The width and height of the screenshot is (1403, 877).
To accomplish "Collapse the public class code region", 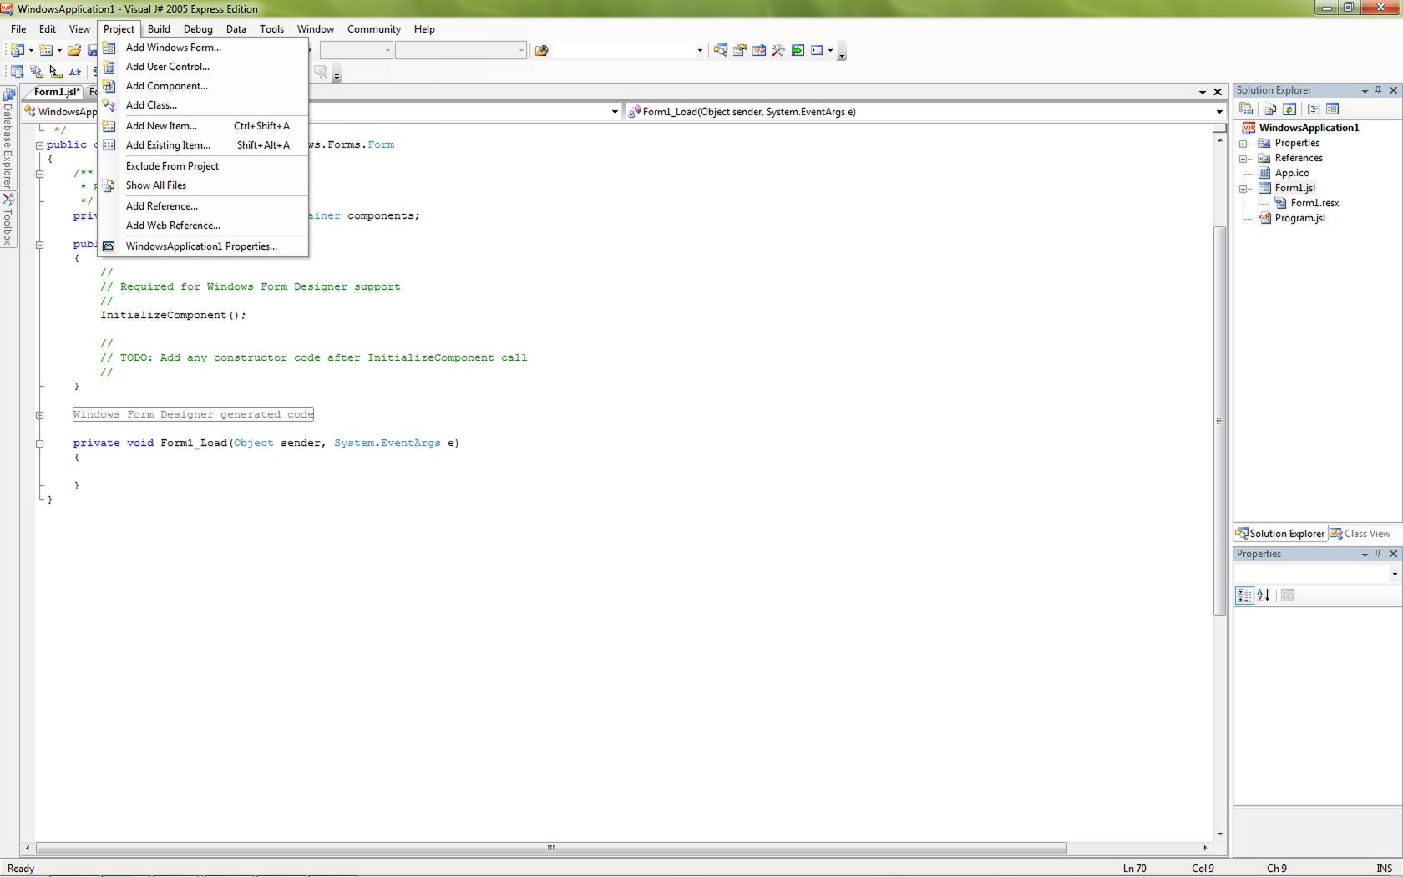I will pos(39,145).
